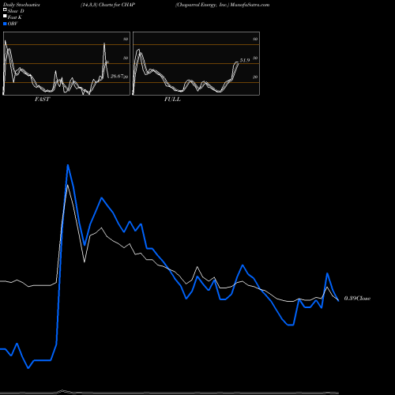The height and width of the screenshot is (395, 395).
Task: Click the 80 level label in FAST chart
Action: click(126, 39)
